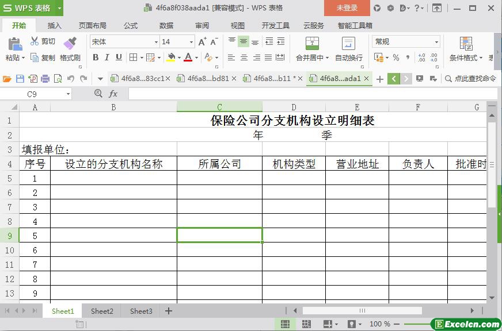
Task: Click the Auto Wrap text icon
Action: pos(348,44)
